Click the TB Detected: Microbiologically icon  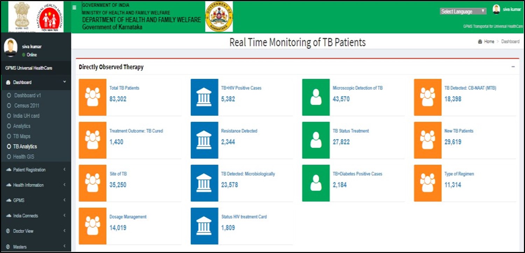(x=204, y=183)
